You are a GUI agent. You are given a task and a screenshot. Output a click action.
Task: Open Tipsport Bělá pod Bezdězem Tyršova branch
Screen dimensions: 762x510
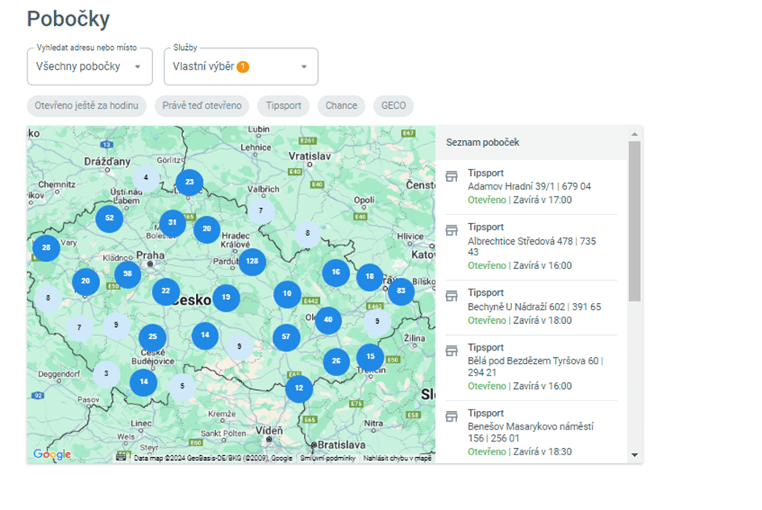(x=531, y=367)
